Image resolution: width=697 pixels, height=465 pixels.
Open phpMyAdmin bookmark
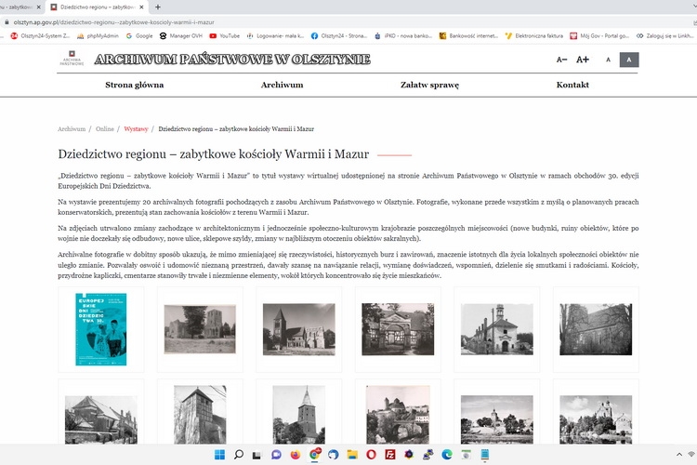coord(98,36)
